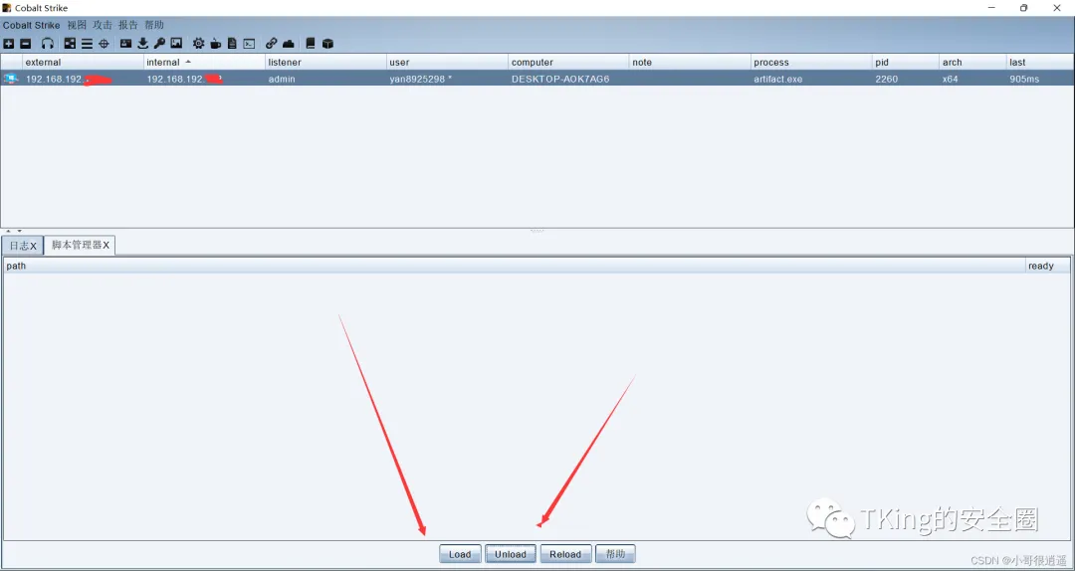This screenshot has width=1075, height=571.
Task: Sort by the process column header
Action: pos(811,62)
